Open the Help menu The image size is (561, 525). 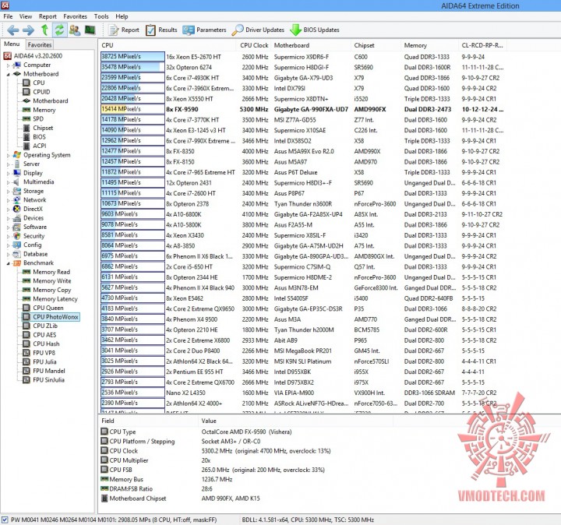pos(122,16)
